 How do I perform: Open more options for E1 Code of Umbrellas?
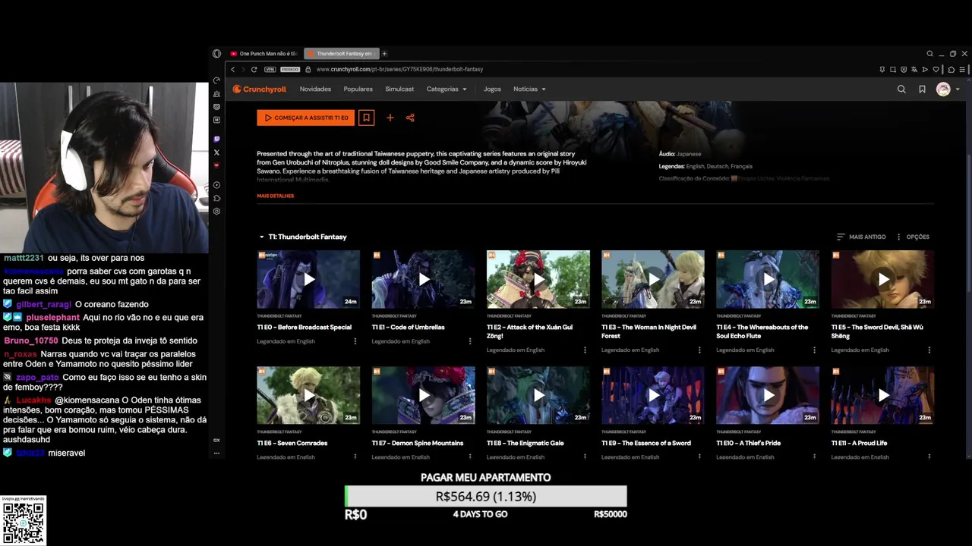pos(469,341)
